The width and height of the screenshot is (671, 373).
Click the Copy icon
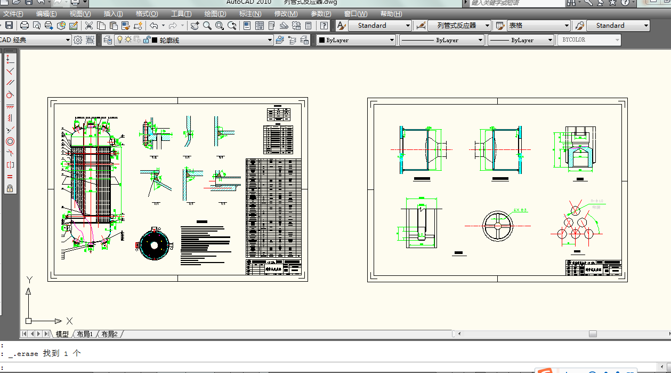(x=101, y=25)
